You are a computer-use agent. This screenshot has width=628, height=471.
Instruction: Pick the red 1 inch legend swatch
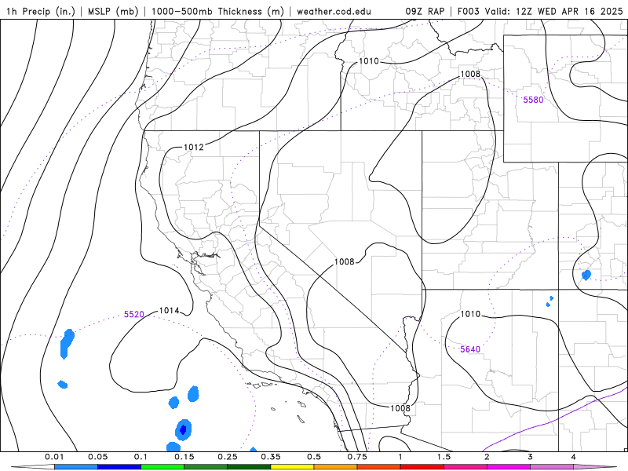point(422,467)
